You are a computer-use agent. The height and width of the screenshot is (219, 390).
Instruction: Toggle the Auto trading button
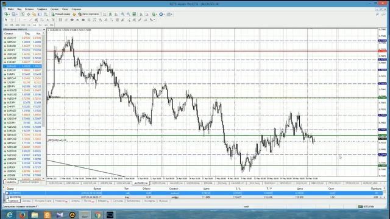pyautogui.click(x=88, y=14)
